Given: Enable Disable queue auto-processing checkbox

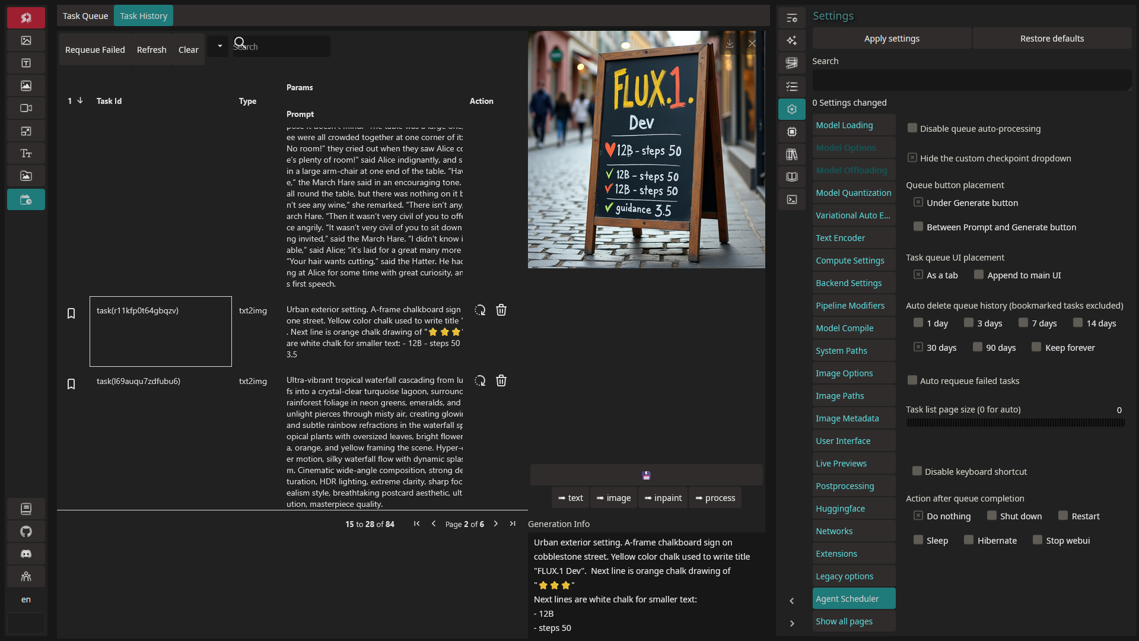Looking at the screenshot, I should click(x=912, y=128).
